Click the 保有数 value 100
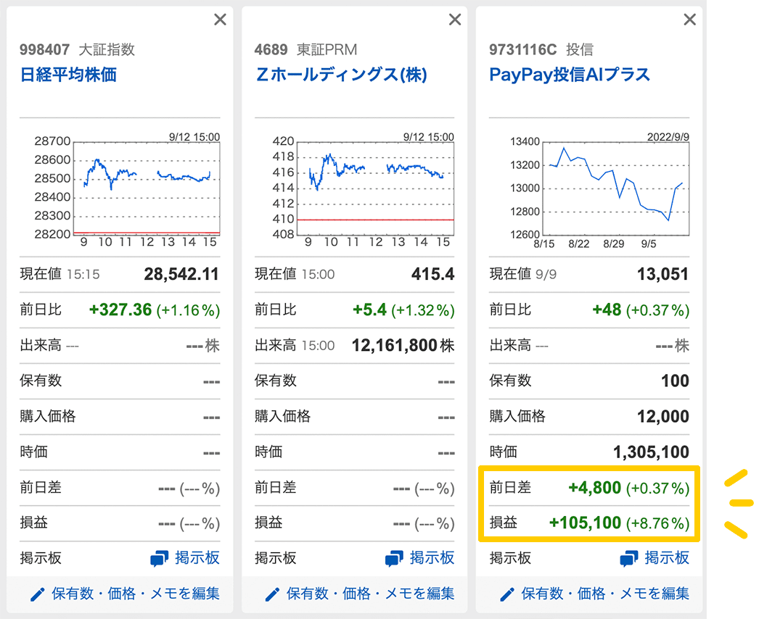 [x=676, y=381]
